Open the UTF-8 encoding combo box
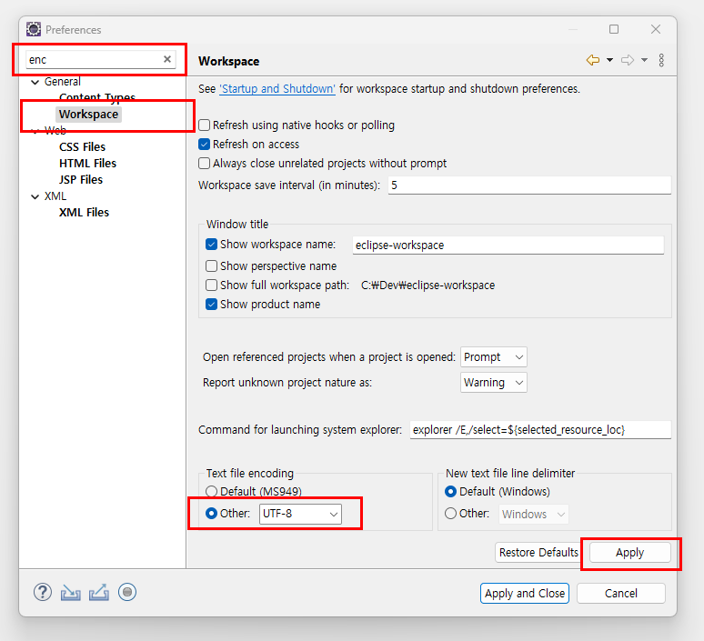704x641 pixels. 300,514
